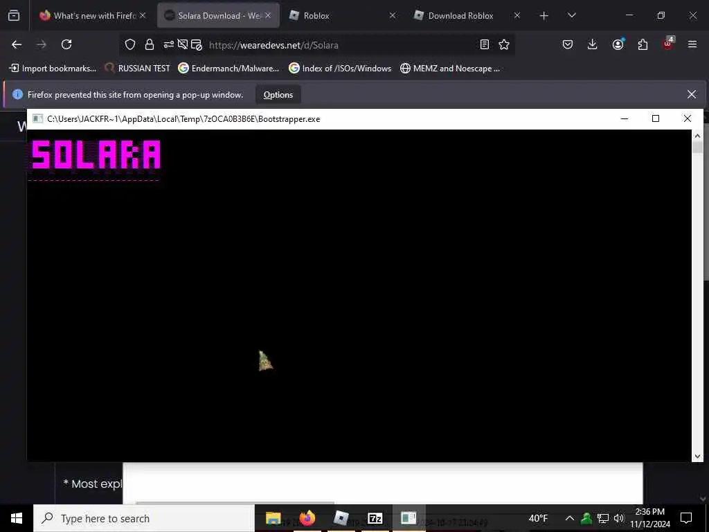
Task: Open a new tab with plus button
Action: point(544,16)
